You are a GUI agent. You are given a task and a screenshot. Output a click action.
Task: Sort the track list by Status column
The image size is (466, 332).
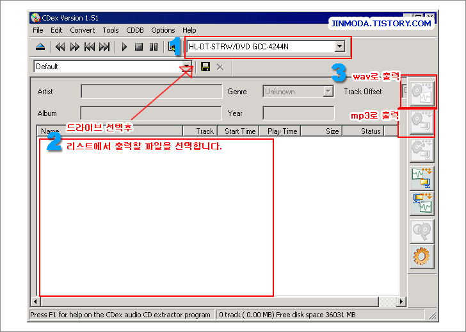click(x=364, y=131)
